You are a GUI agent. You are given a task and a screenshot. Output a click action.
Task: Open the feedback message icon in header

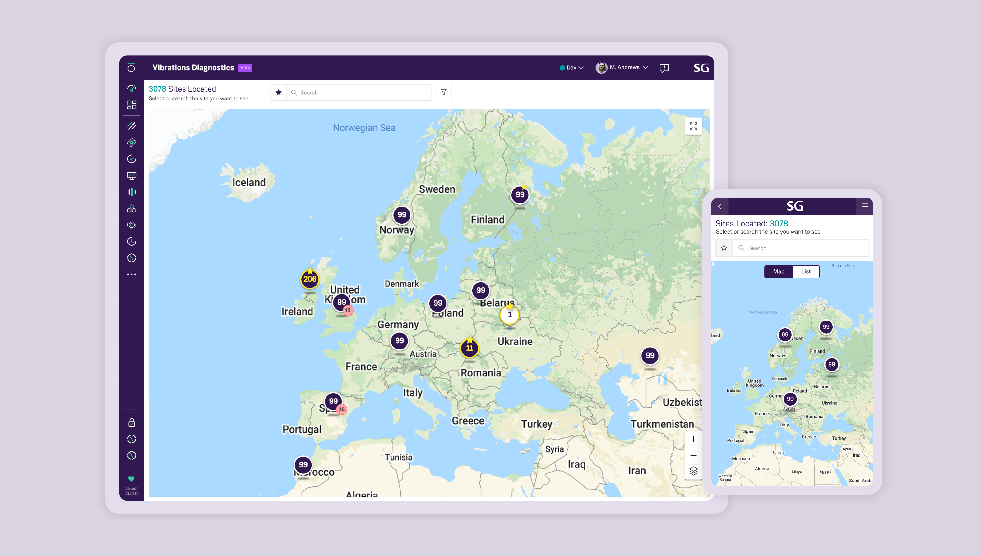664,68
